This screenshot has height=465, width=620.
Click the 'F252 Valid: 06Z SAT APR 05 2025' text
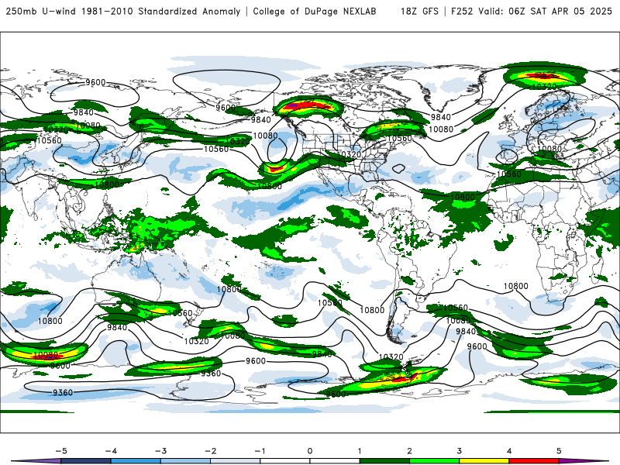point(532,11)
